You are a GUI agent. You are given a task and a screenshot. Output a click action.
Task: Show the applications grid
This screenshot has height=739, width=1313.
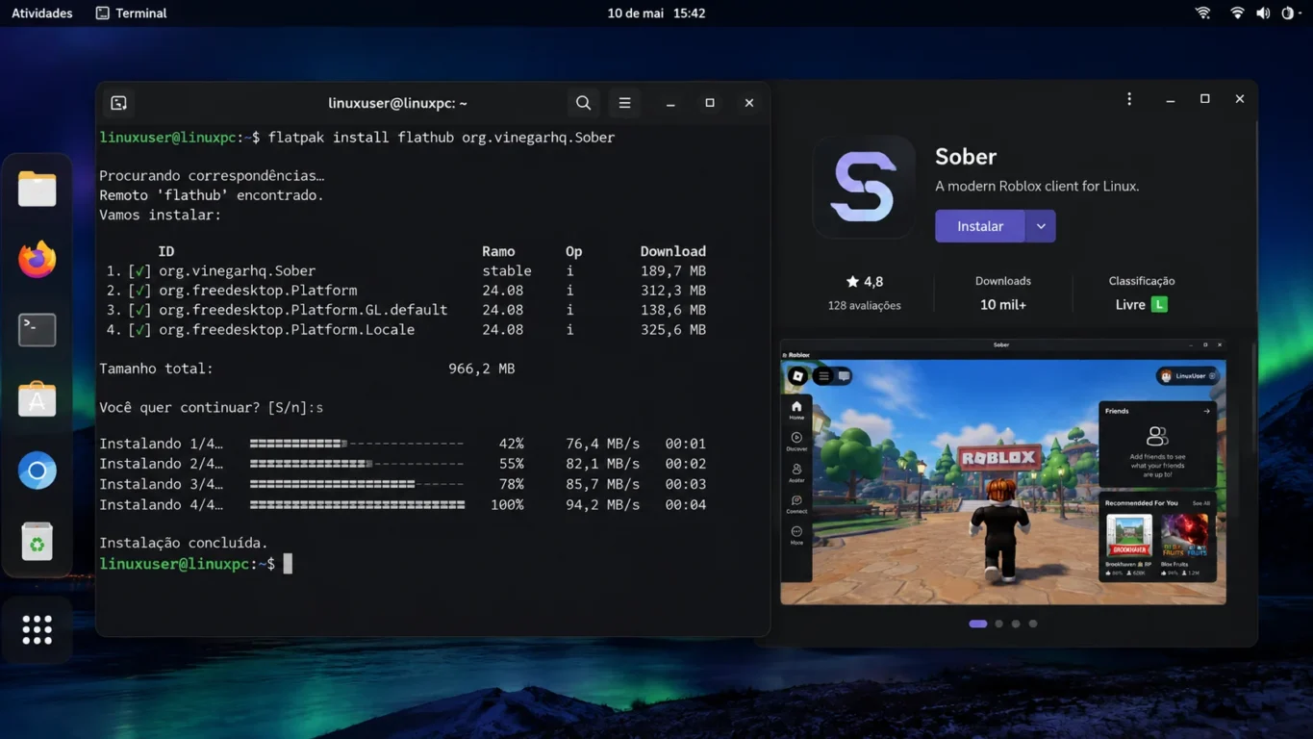point(38,630)
